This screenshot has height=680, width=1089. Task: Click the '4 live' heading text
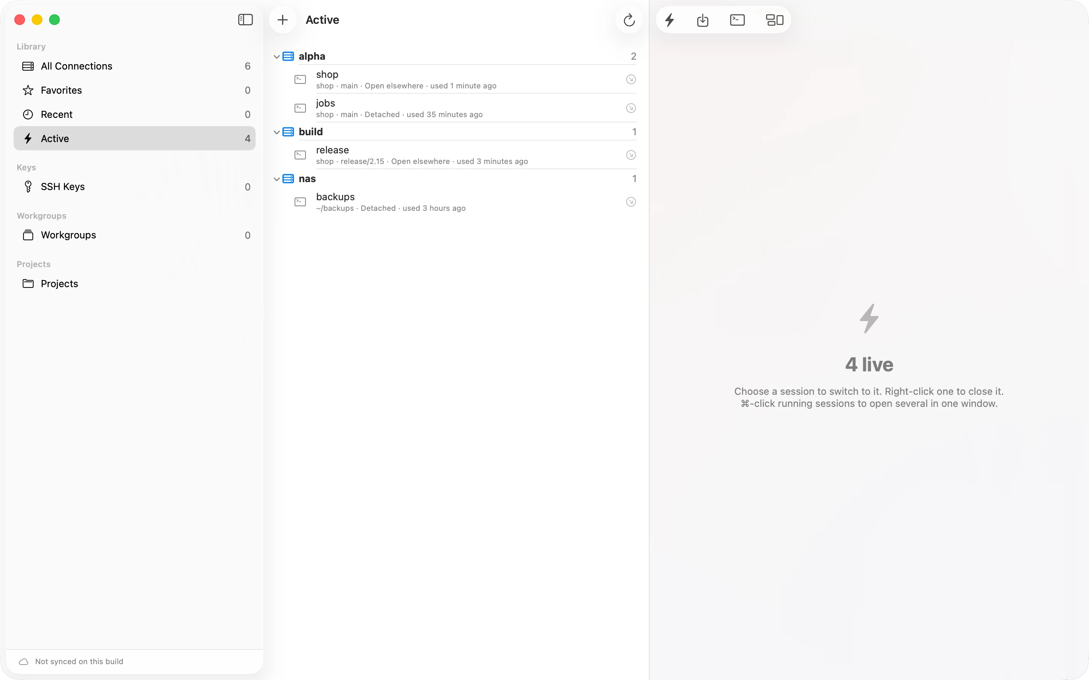[x=869, y=365]
